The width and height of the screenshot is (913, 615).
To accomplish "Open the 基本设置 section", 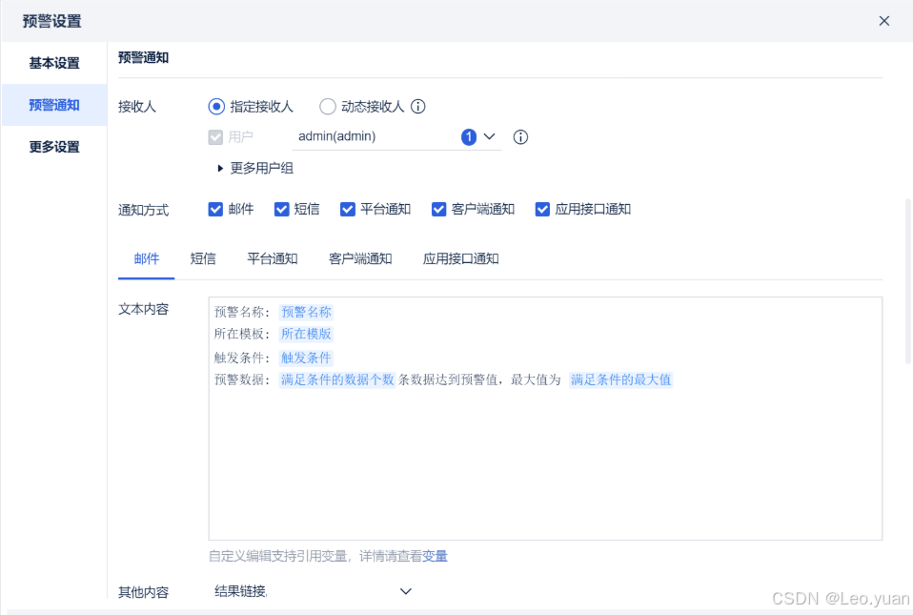I will tap(54, 63).
